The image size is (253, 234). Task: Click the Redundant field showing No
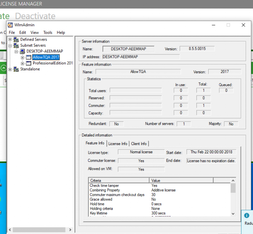pyautogui.click(x=117, y=124)
